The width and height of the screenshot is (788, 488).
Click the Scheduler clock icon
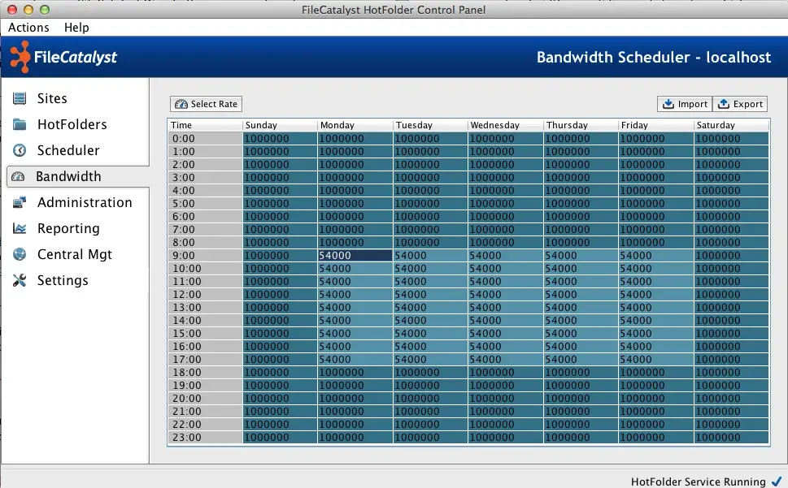(x=20, y=149)
